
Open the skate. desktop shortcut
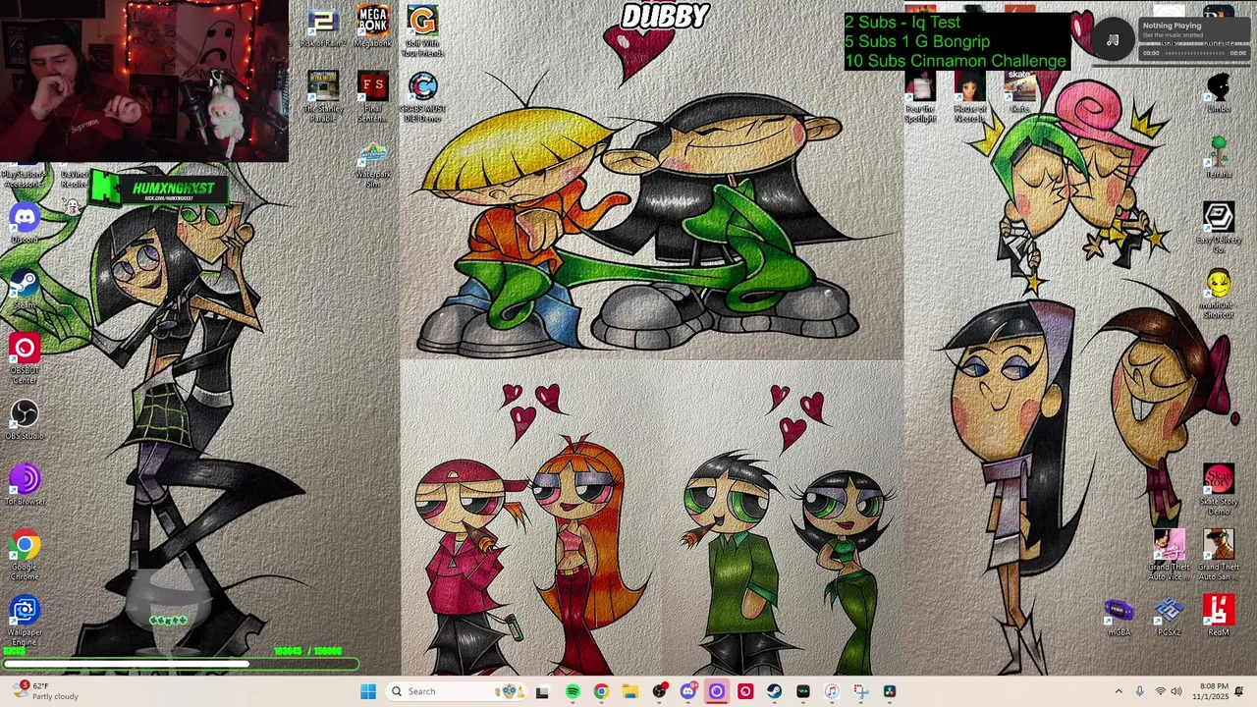click(x=1019, y=92)
